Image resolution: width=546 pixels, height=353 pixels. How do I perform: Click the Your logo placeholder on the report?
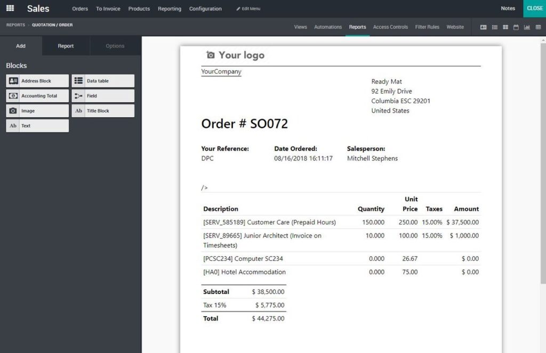[235, 55]
